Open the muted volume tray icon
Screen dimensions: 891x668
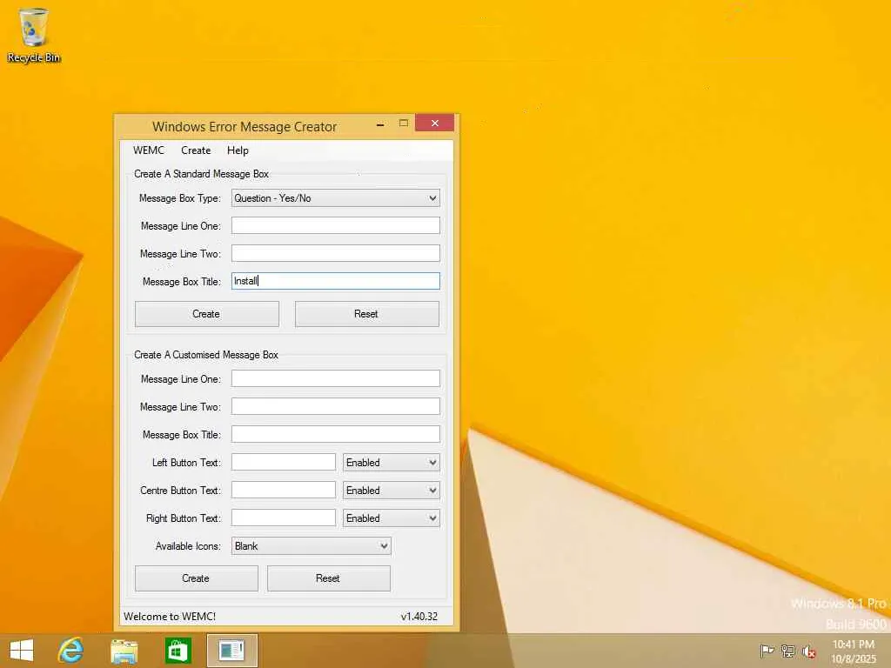click(x=809, y=651)
